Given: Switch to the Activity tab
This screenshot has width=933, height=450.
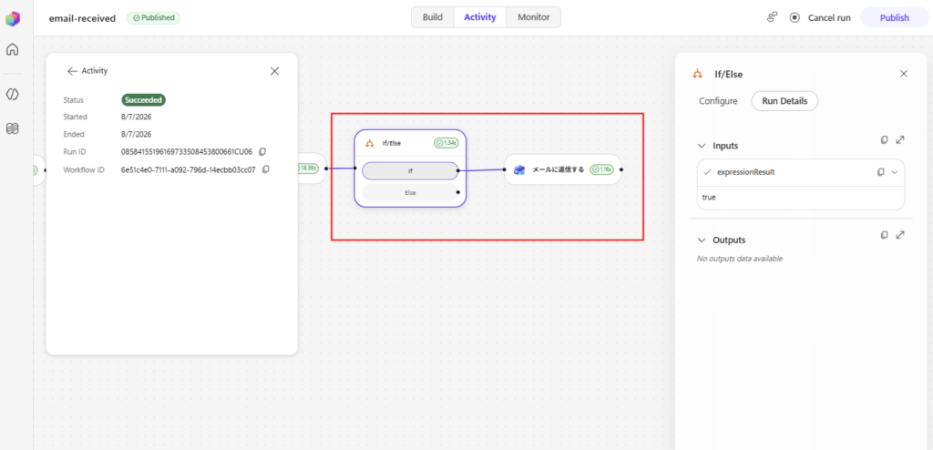Looking at the screenshot, I should click(x=479, y=17).
